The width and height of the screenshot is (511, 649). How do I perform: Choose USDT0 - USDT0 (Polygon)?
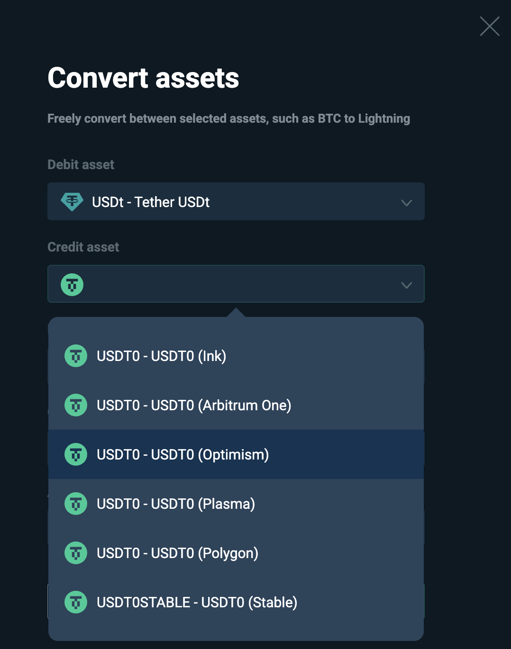pyautogui.click(x=236, y=553)
